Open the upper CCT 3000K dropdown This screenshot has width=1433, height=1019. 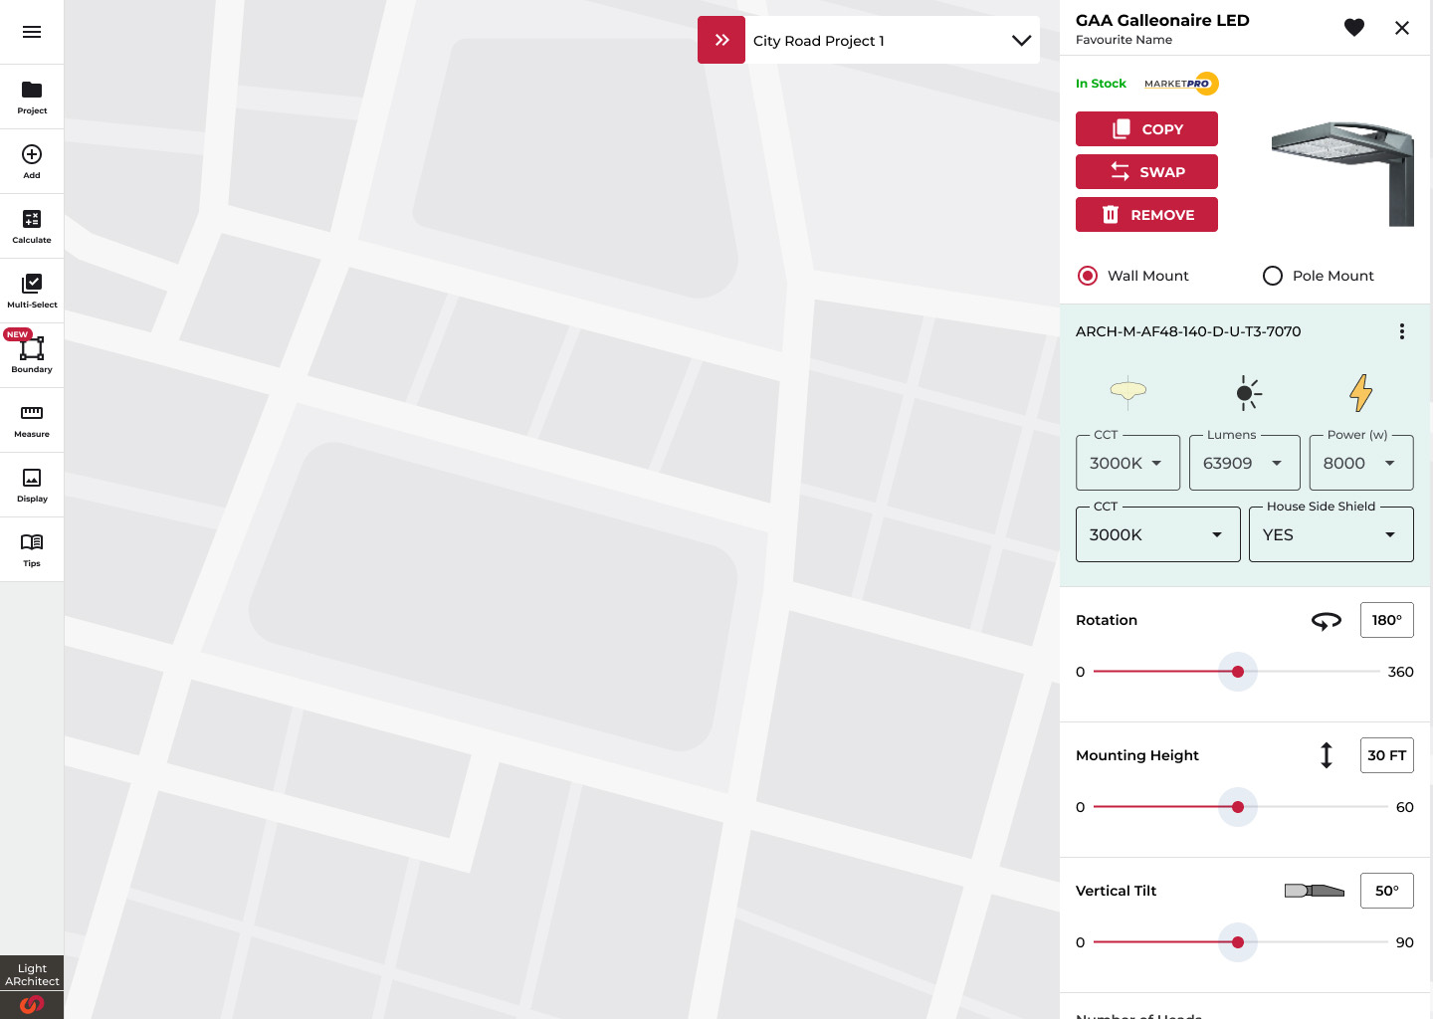1127,463
